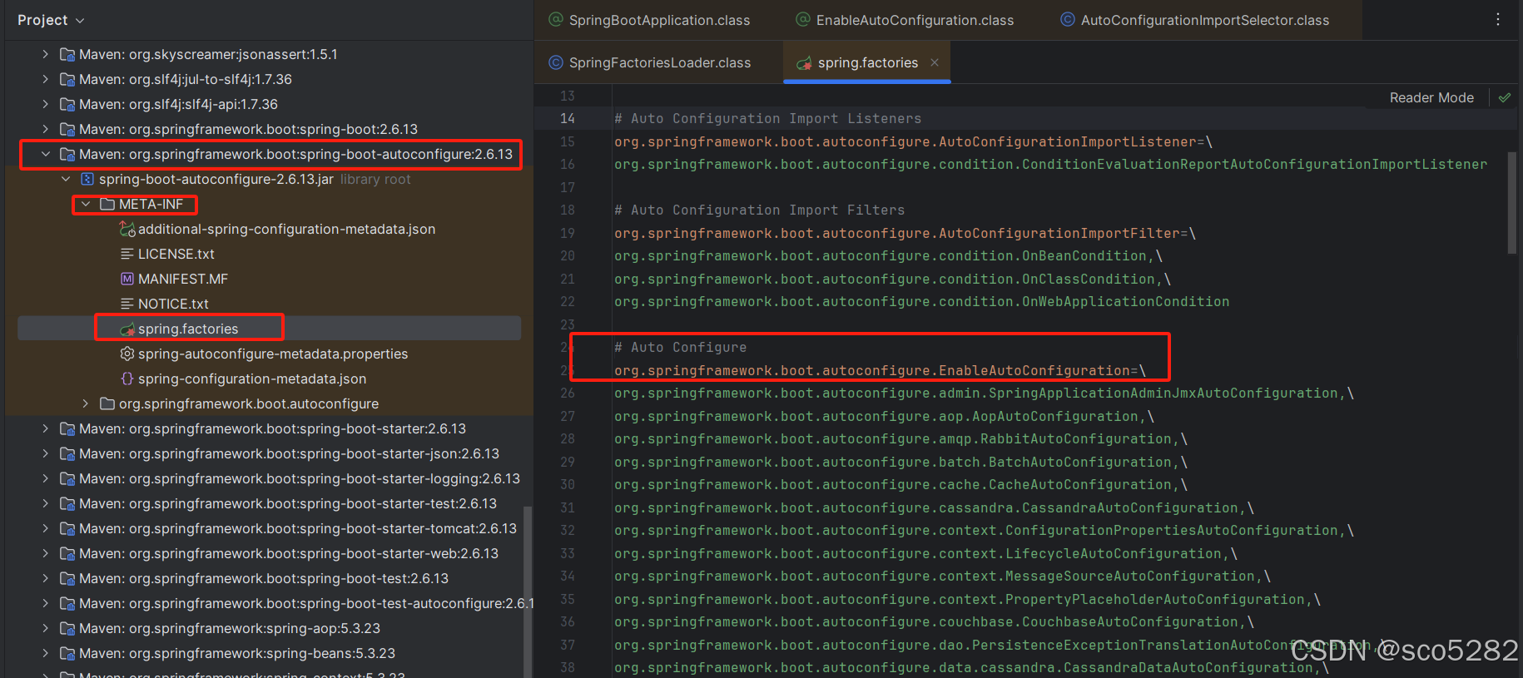
Task: Click the NOTICE.txt text file icon
Action: tap(127, 304)
